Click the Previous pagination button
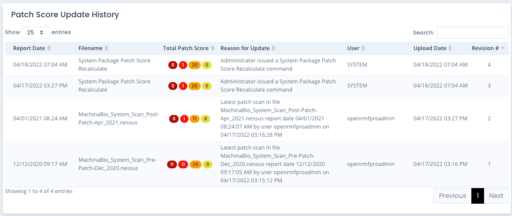 (452, 196)
